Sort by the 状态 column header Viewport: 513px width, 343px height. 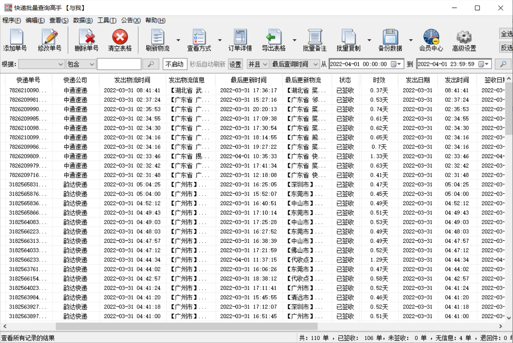pyautogui.click(x=345, y=80)
